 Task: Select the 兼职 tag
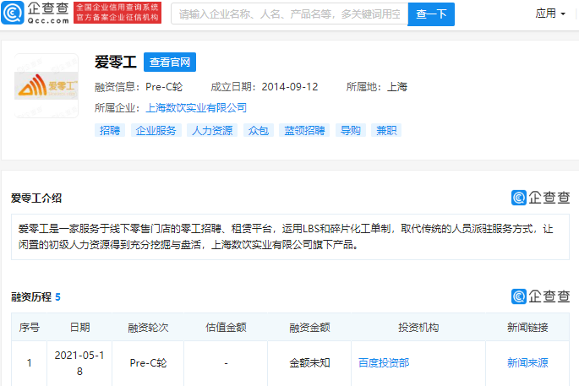pyautogui.click(x=386, y=130)
